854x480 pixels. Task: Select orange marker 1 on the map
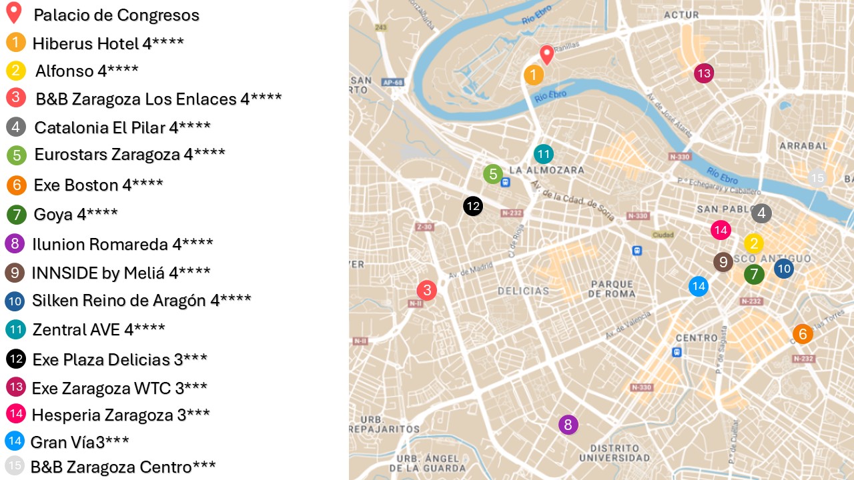[533, 75]
